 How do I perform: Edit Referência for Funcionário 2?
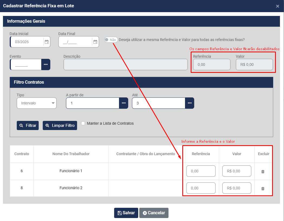tap(201, 188)
